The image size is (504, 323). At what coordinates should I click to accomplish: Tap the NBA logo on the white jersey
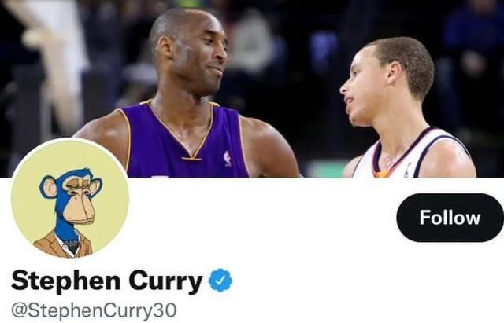[408, 170]
